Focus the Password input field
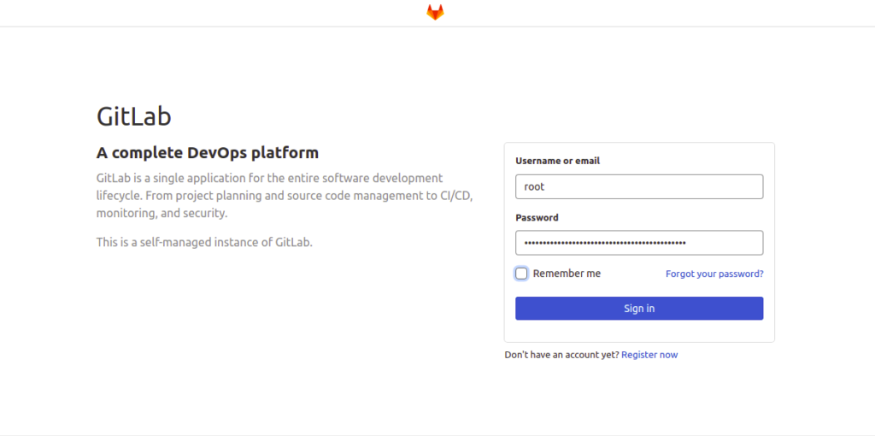The width and height of the screenshot is (875, 436). pyautogui.click(x=639, y=243)
